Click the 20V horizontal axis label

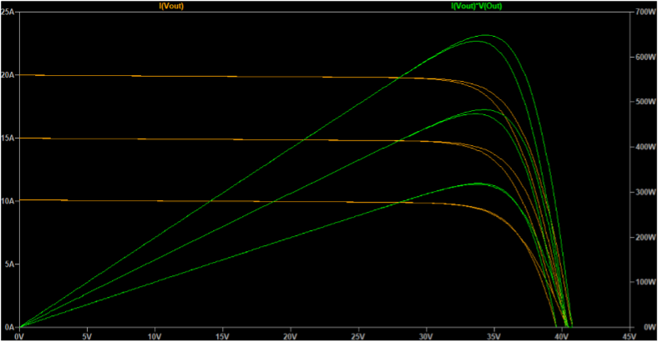pos(291,336)
